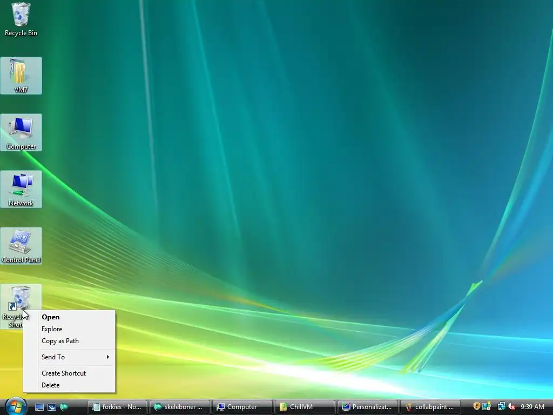Viewport: 553px width, 415px height.
Task: Click Switch between windows quick launch icon
Action: [x=51, y=407]
